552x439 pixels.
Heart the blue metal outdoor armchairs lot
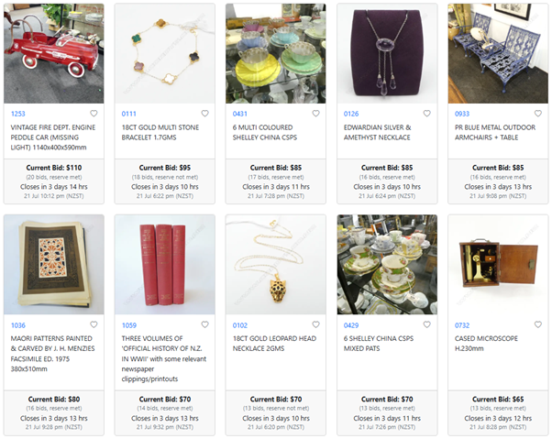[537, 114]
